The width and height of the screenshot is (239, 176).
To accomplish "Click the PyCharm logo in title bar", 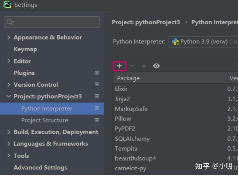I will tap(7, 5).
